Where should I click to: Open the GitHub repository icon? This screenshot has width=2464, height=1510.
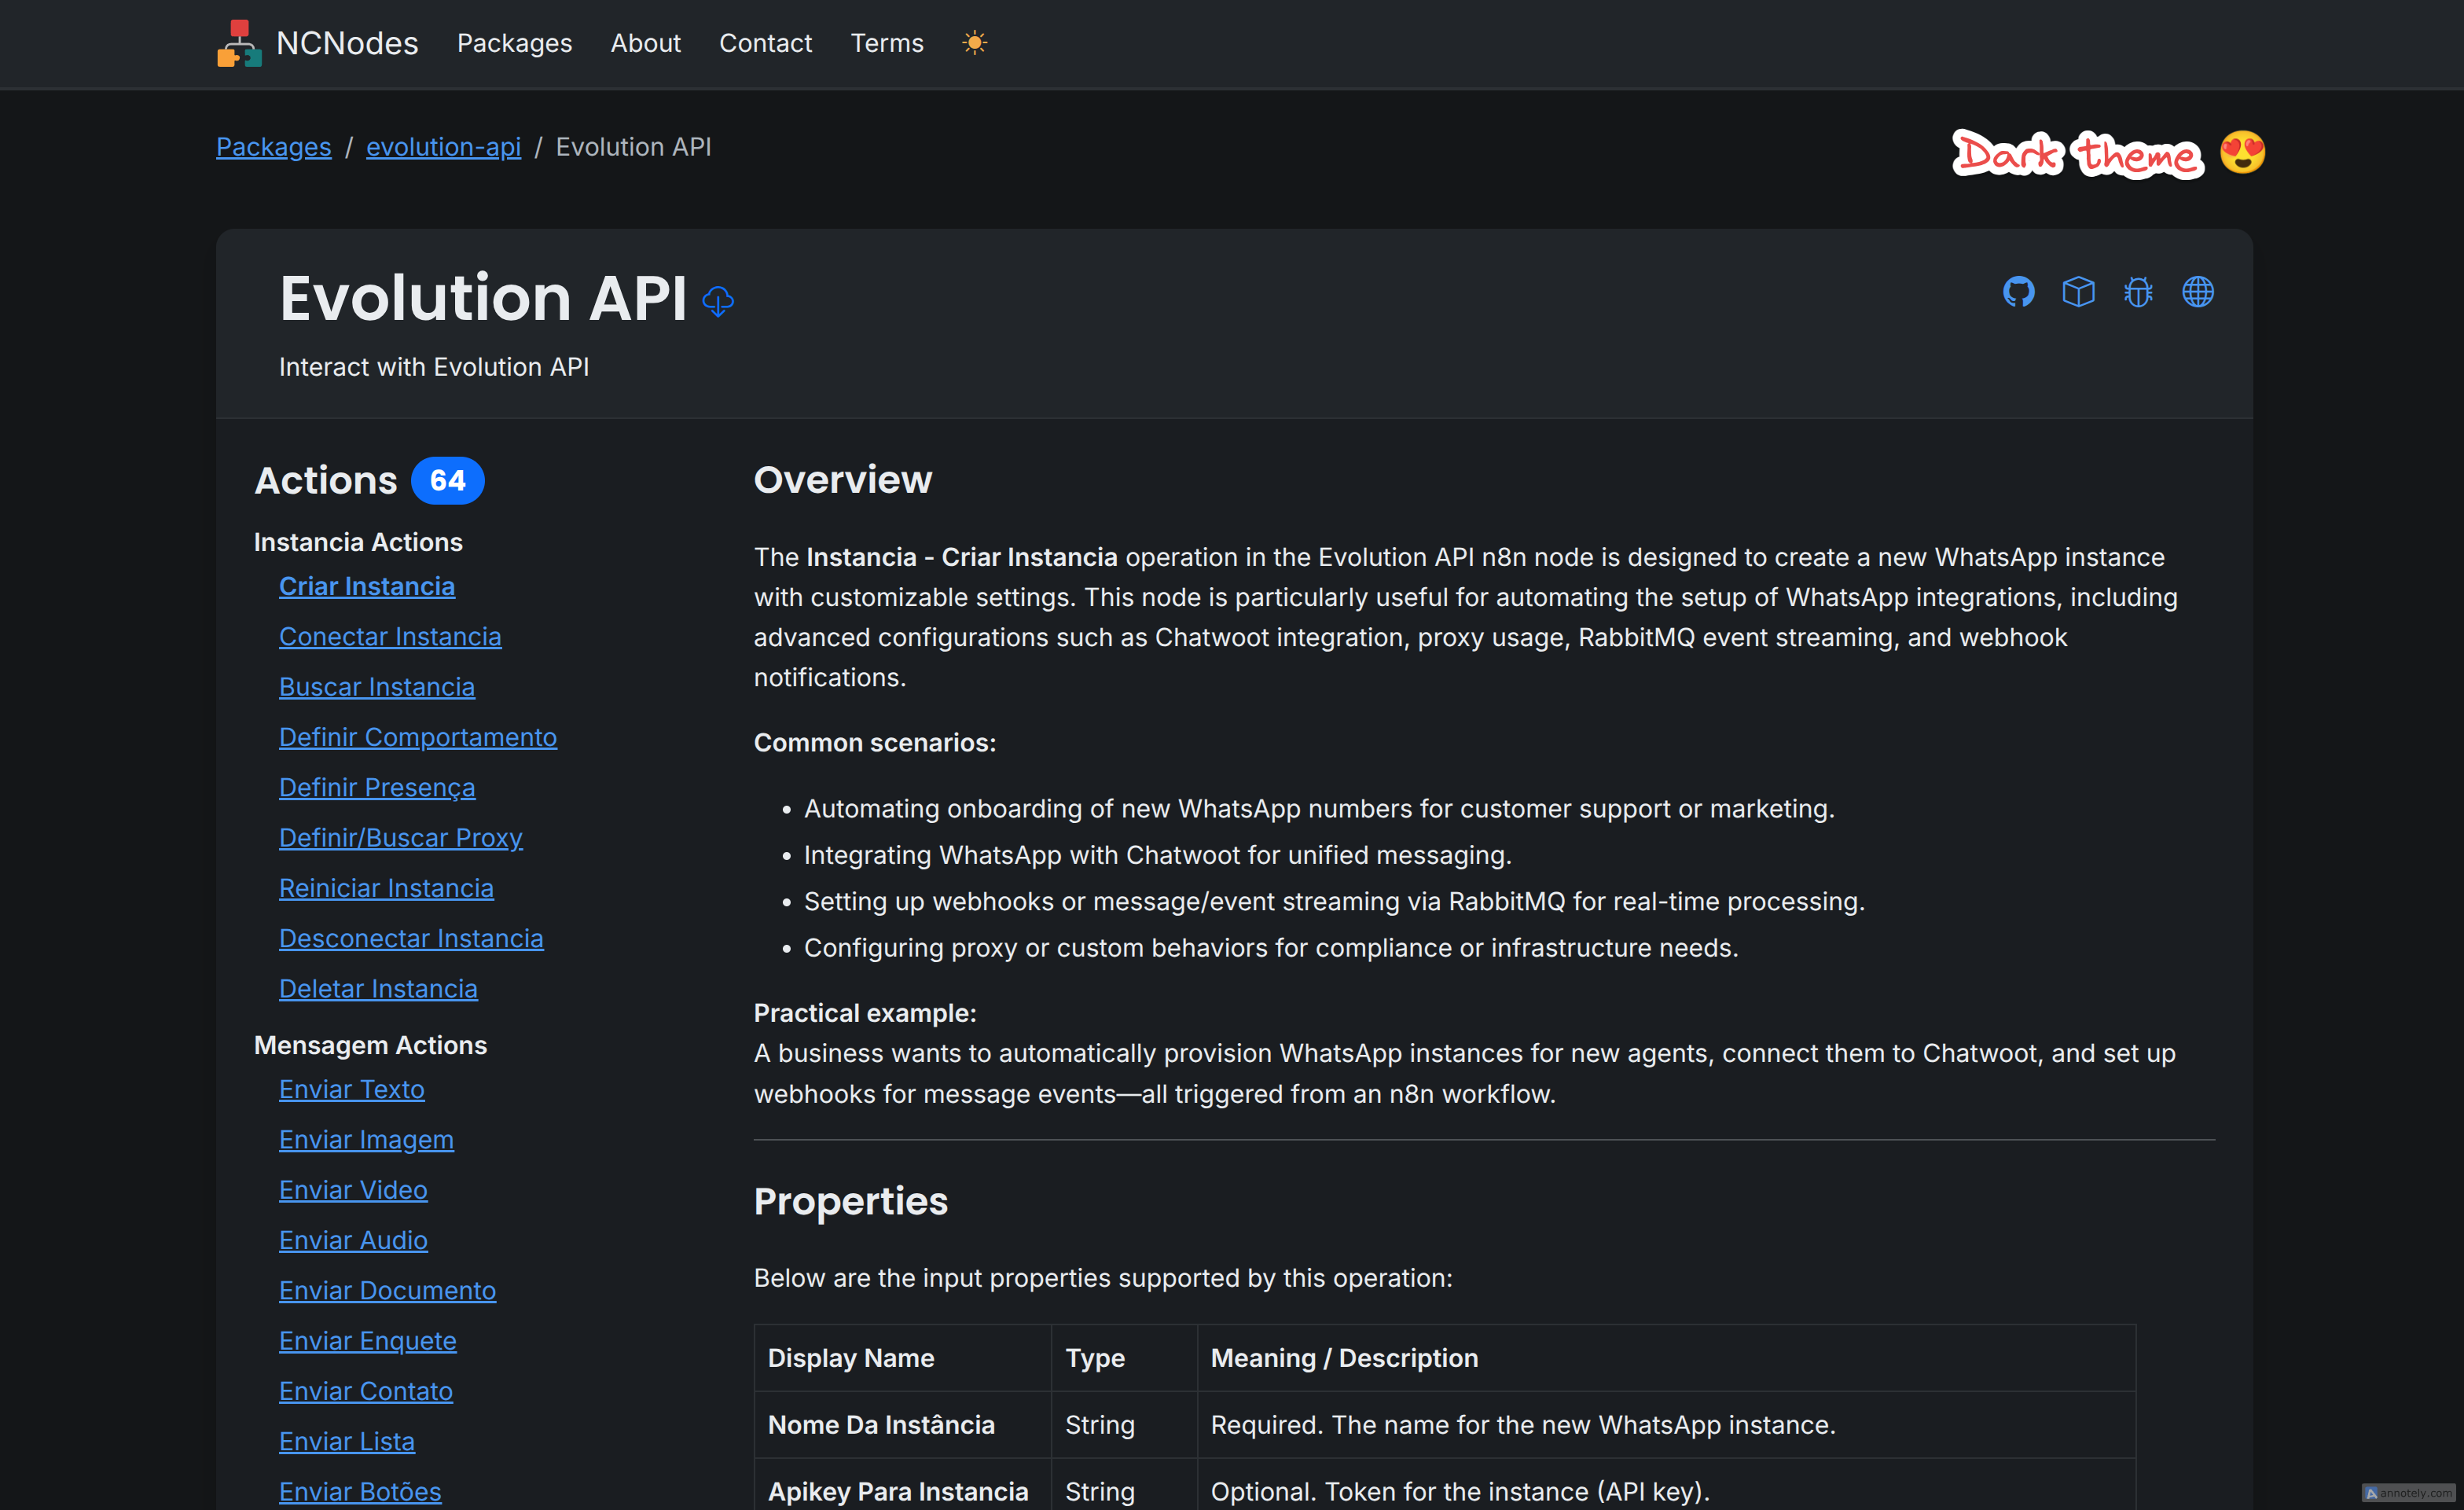(2018, 292)
